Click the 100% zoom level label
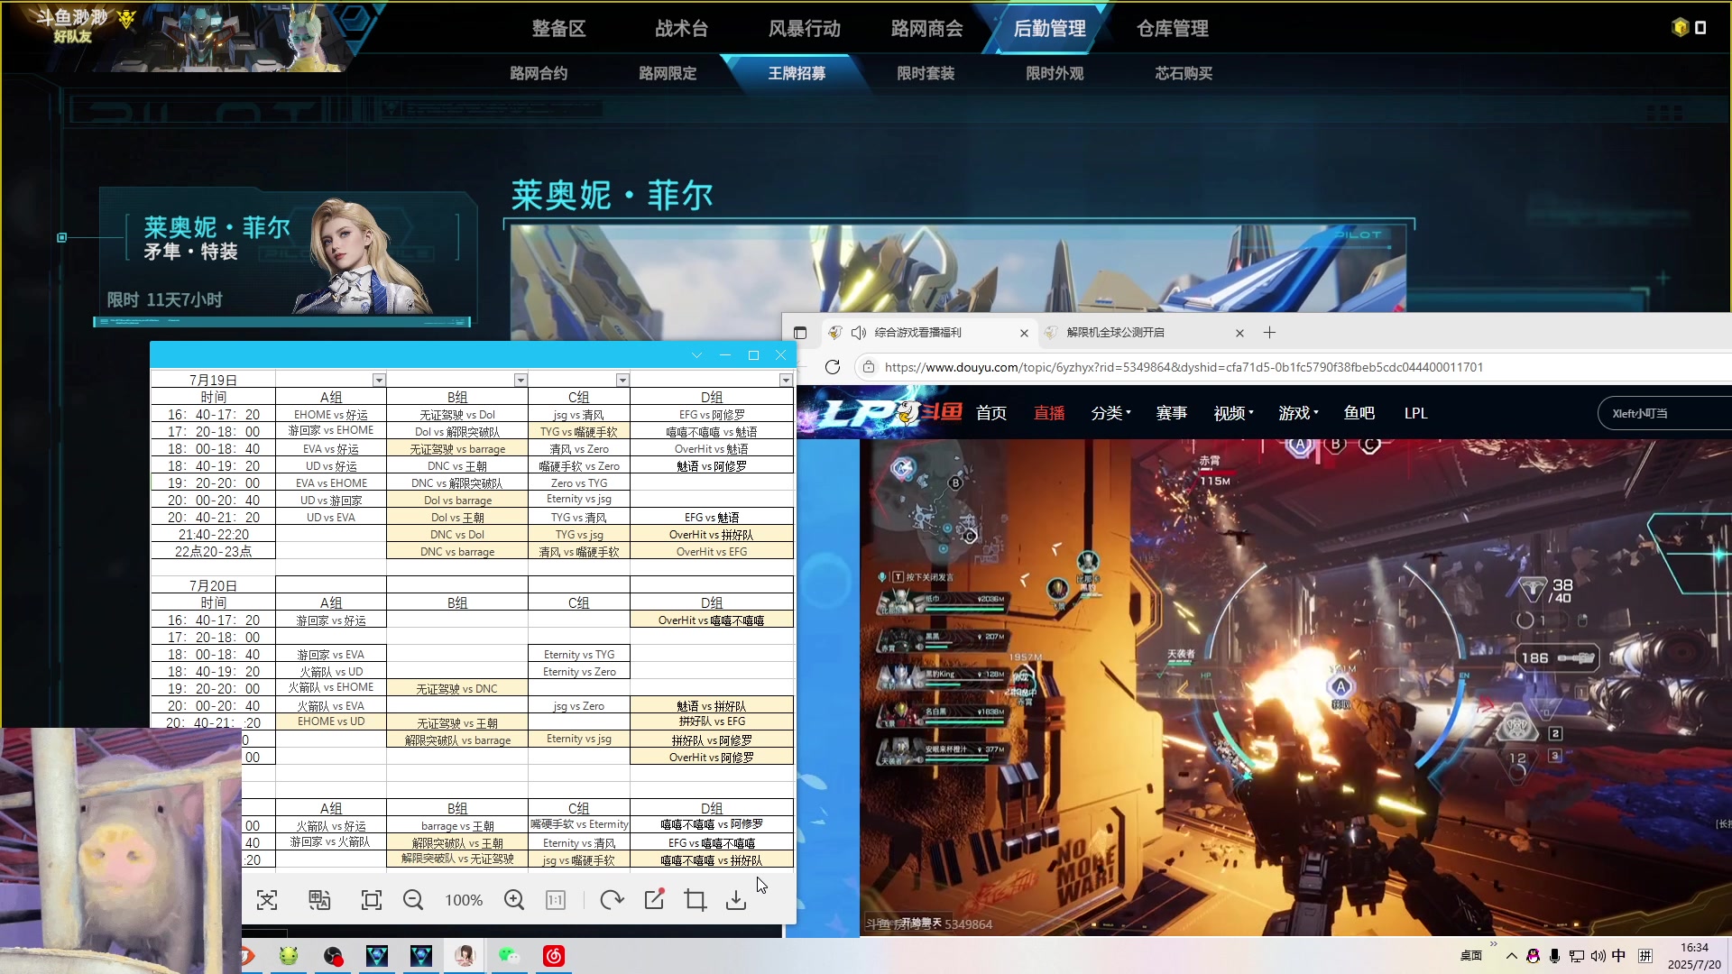This screenshot has width=1732, height=974. [464, 900]
